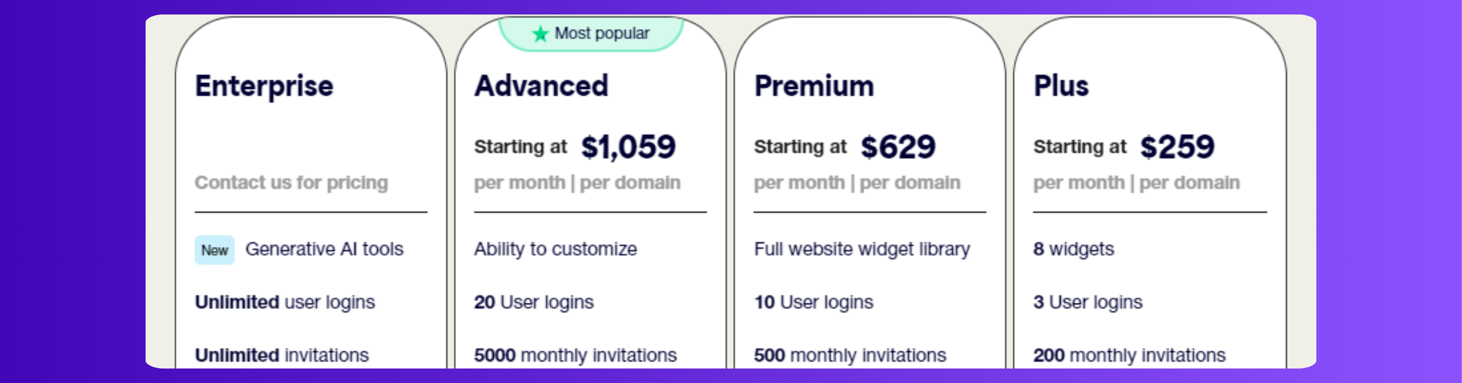Select the Most popular badge label
1462x383 pixels.
point(601,34)
